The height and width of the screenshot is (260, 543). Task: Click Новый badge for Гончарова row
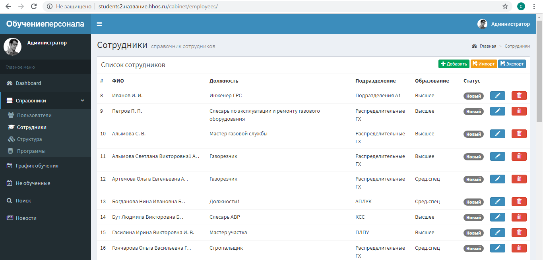click(473, 248)
